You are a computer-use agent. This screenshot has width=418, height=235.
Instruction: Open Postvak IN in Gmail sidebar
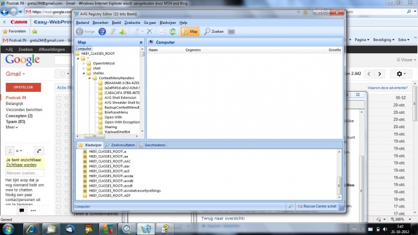point(16,98)
